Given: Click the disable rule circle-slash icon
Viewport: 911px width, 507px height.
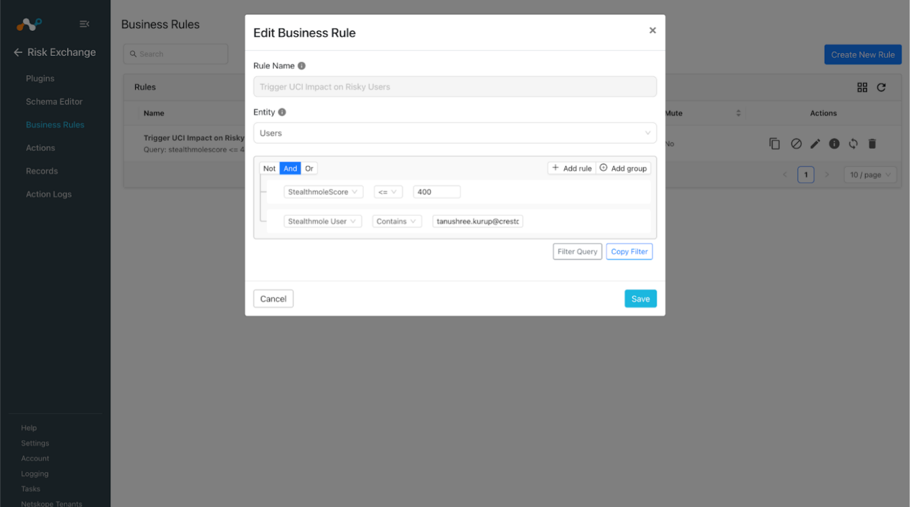Looking at the screenshot, I should coord(796,144).
